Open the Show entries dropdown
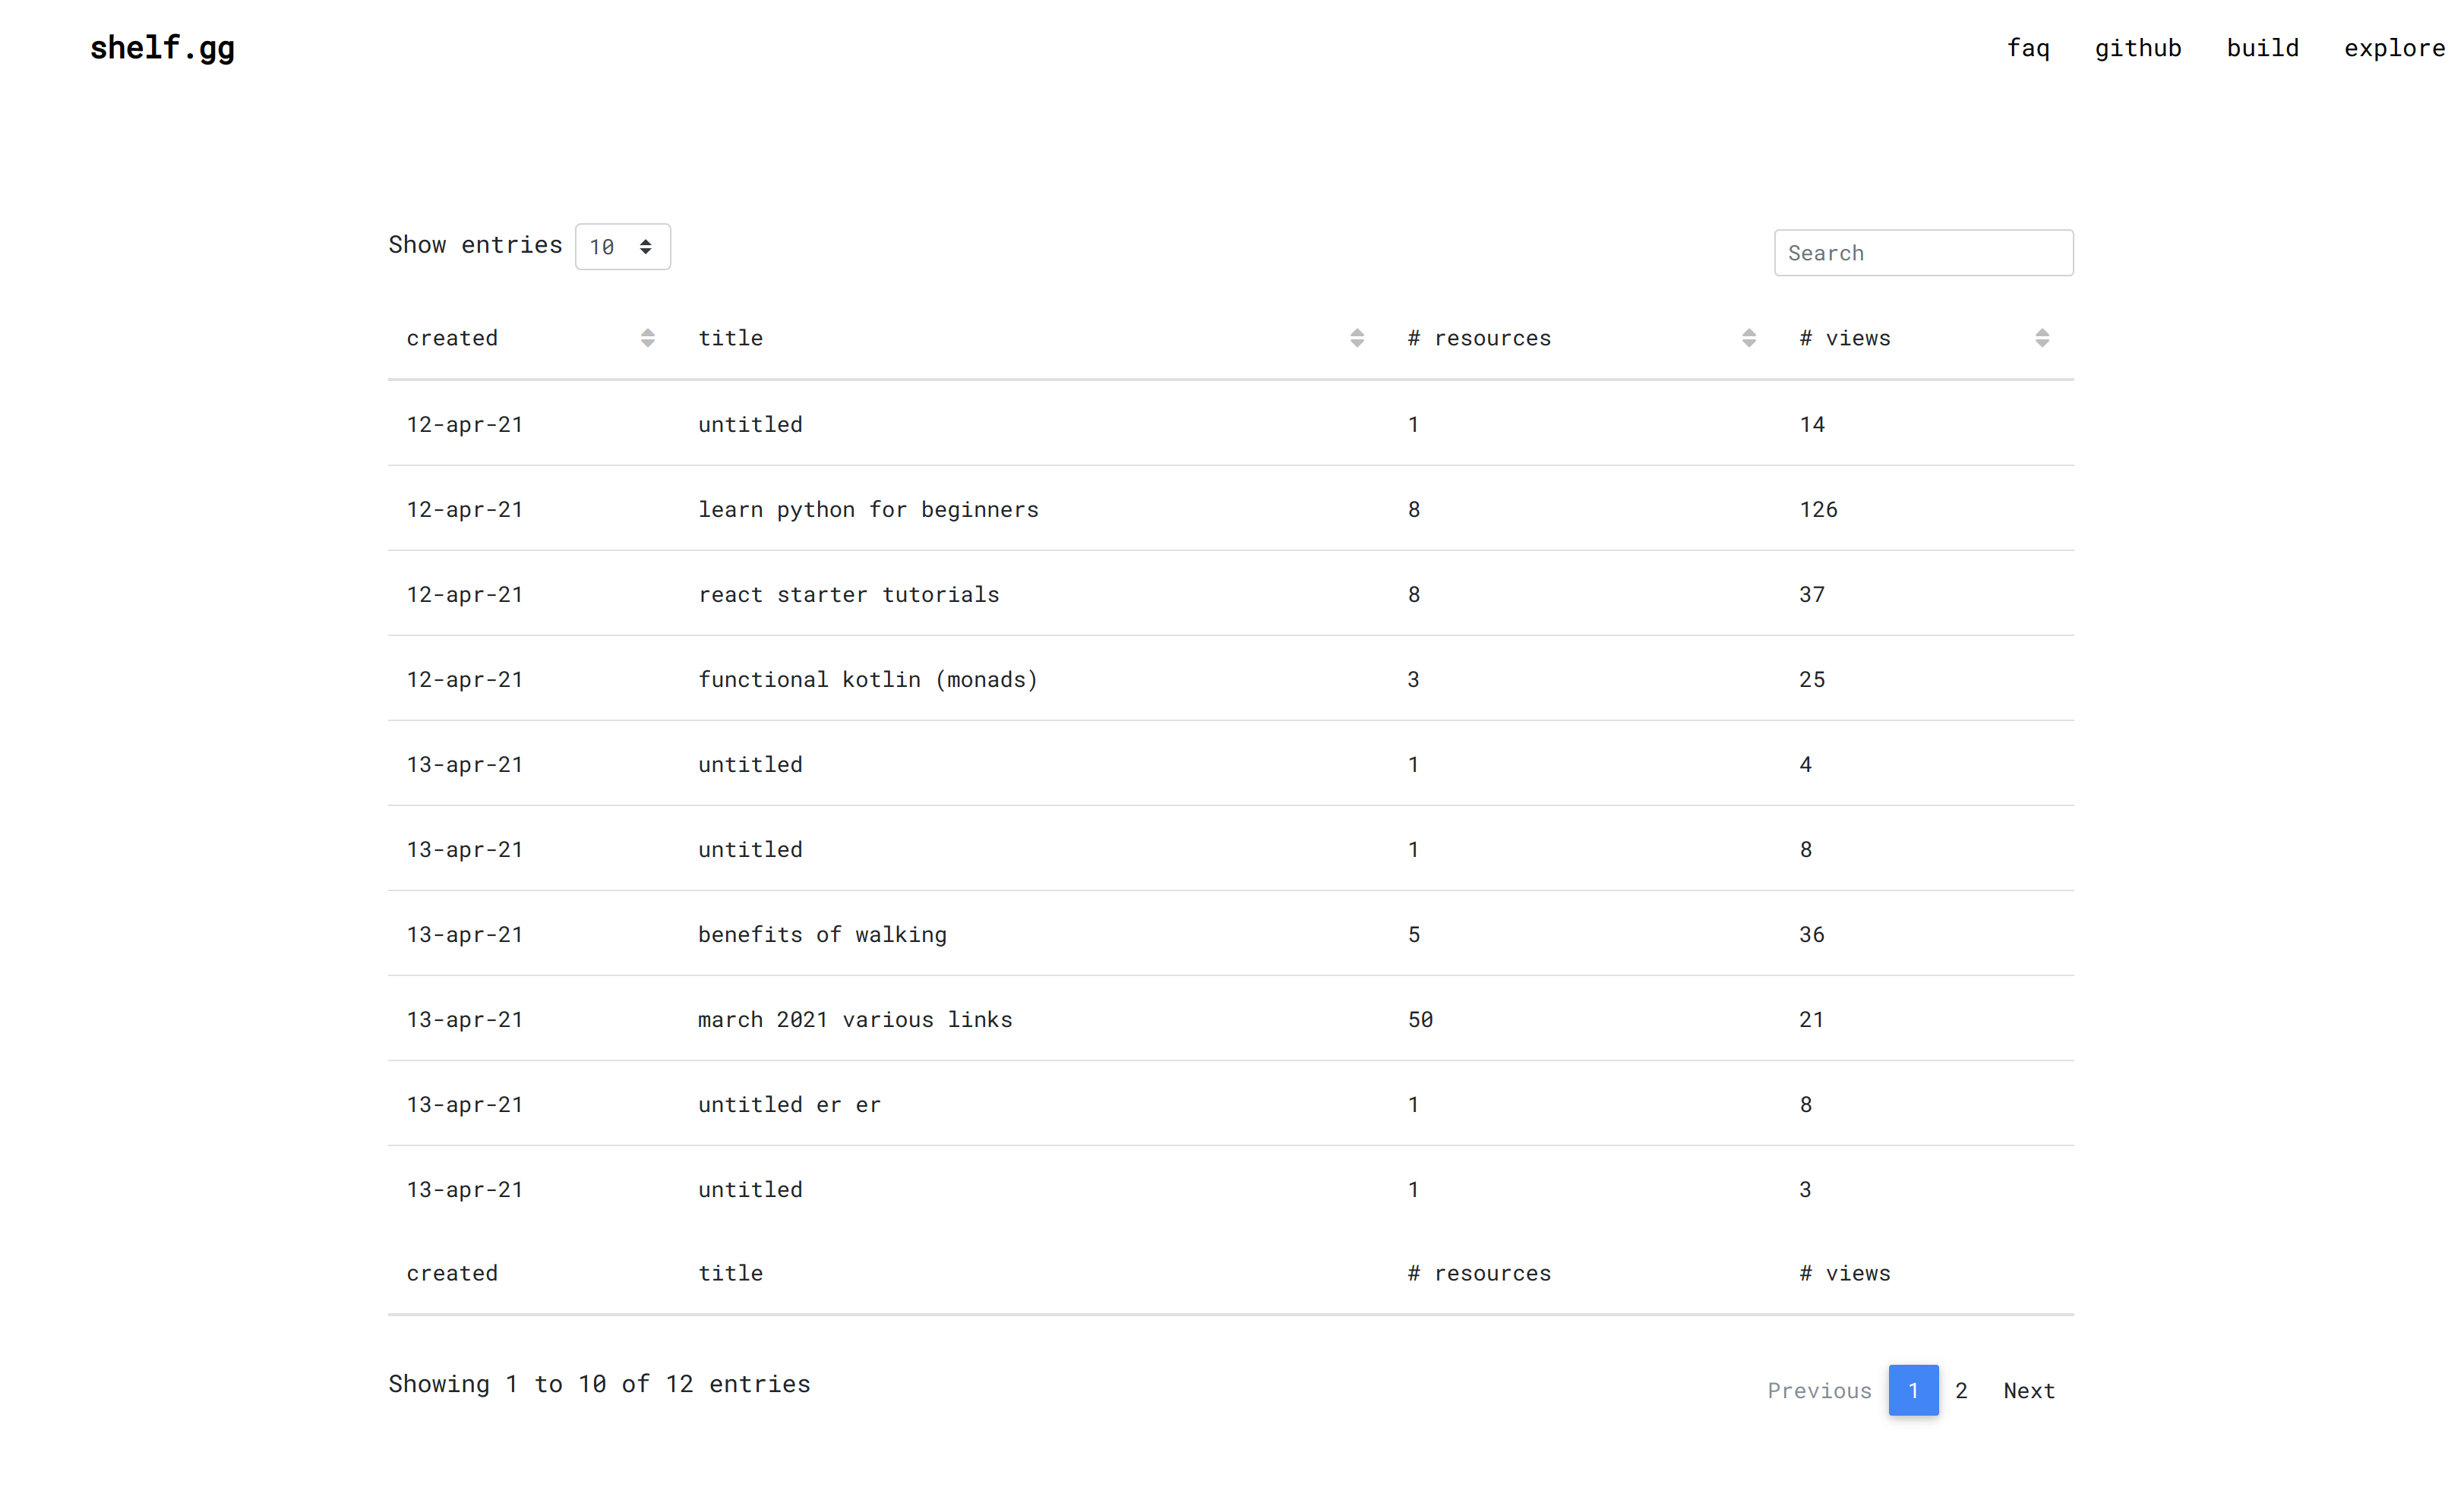Image resolution: width=2464 pixels, height=1487 pixels. 622,247
